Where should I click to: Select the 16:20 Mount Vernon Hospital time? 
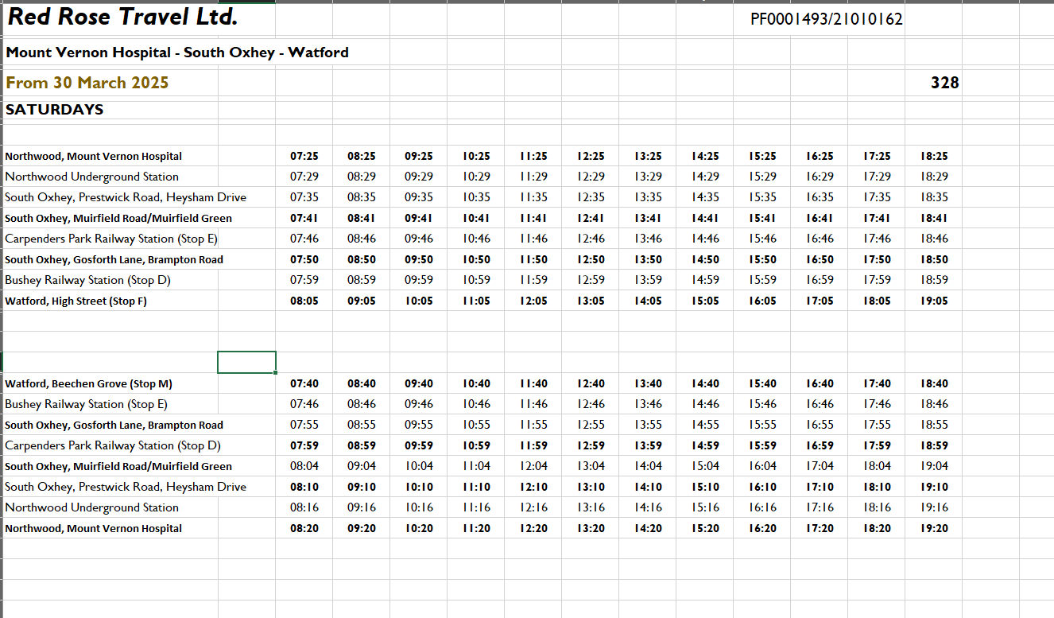[x=762, y=528]
